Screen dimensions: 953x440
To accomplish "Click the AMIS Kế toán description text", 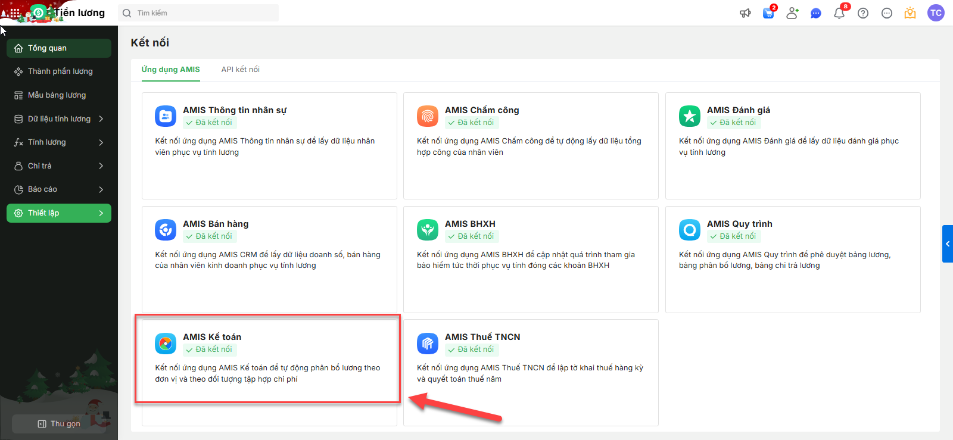I will pos(267,373).
